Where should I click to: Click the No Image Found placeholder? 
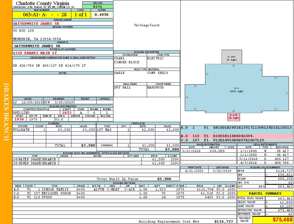147,25
